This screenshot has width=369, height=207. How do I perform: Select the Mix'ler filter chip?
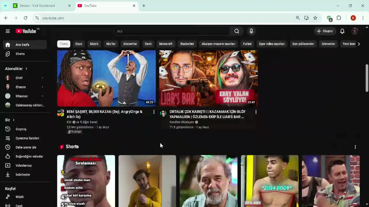click(111, 44)
